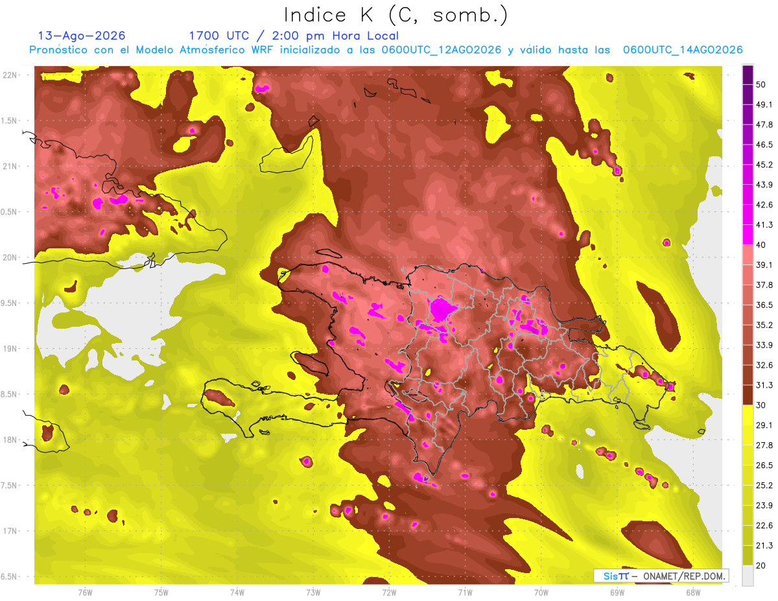Click the '7.5N' latitude axis label
The width and height of the screenshot is (778, 601).
[9, 485]
